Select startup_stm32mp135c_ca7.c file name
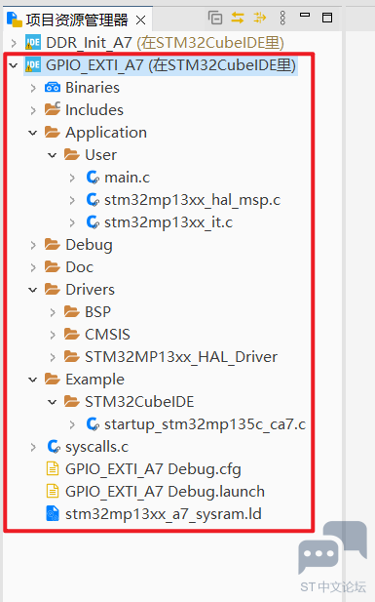Viewport: 375px width, 602px height. 205,424
